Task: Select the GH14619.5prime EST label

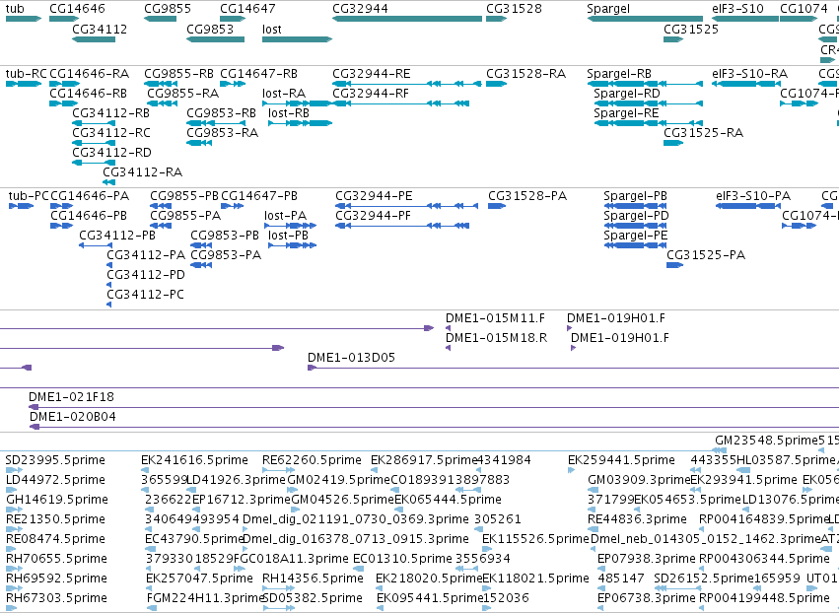Action: tap(57, 500)
